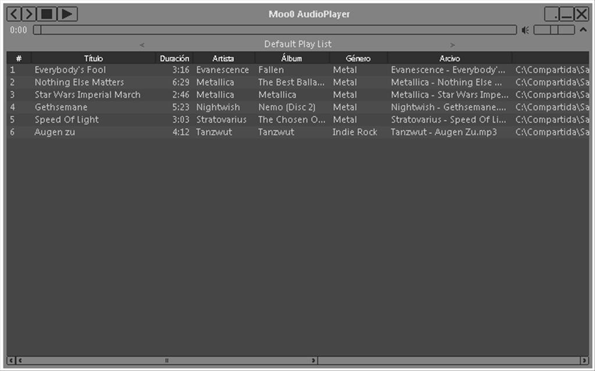
Task: Click the artist cell Nightwish
Action: click(x=218, y=107)
